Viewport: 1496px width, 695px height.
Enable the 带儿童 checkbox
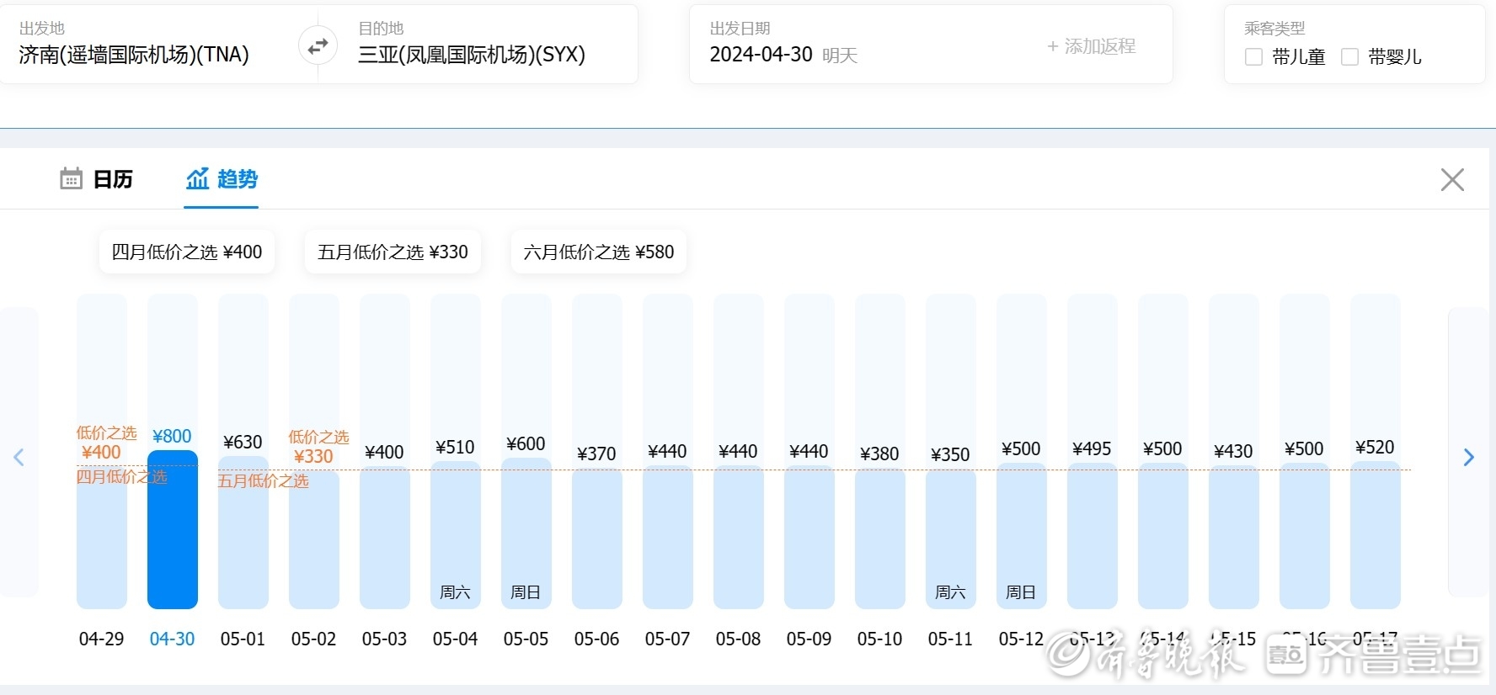click(x=1253, y=57)
